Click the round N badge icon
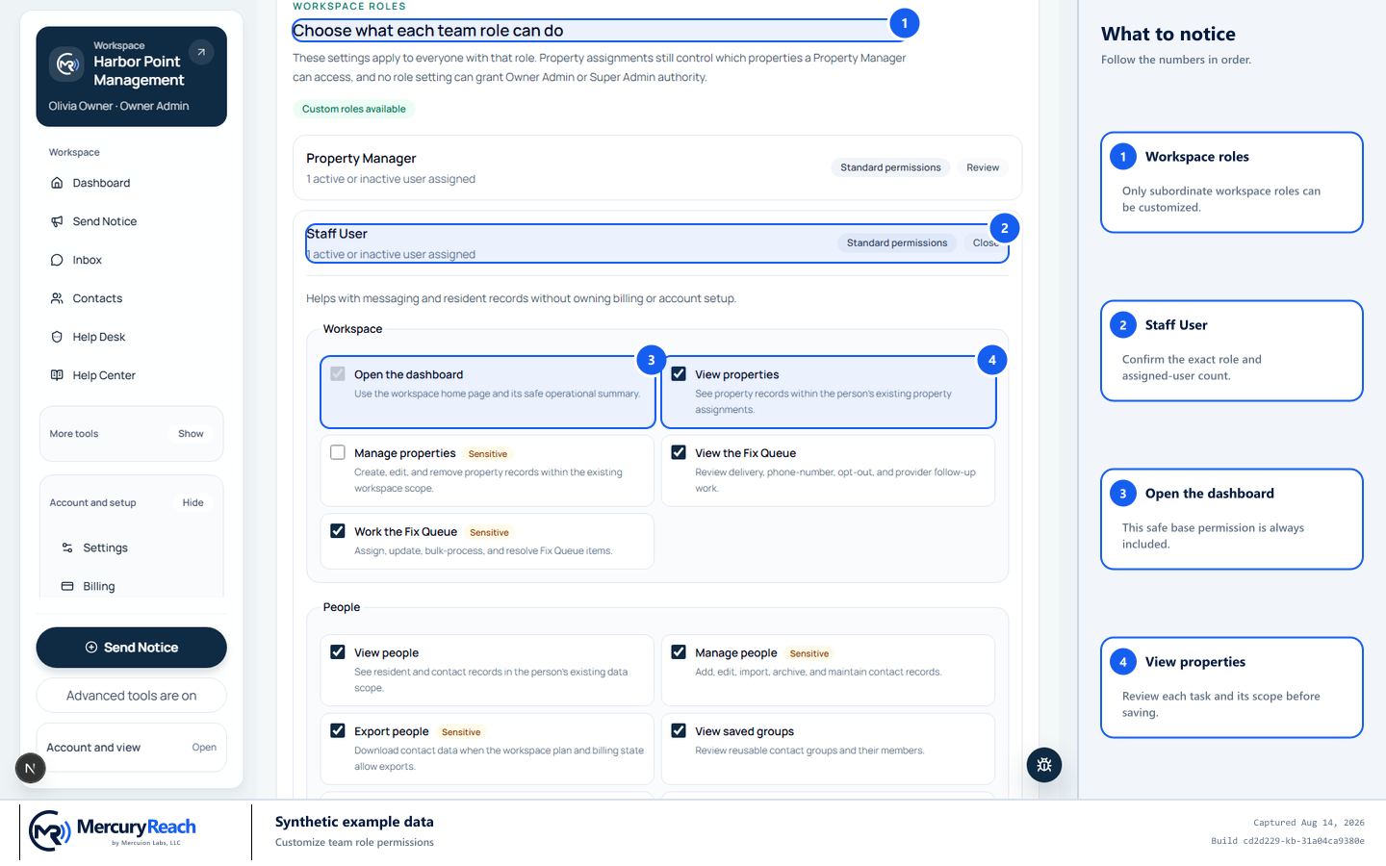 pos(30,768)
